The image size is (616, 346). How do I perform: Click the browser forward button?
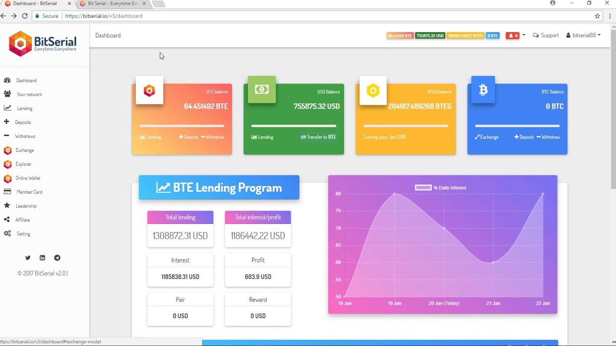(14, 16)
